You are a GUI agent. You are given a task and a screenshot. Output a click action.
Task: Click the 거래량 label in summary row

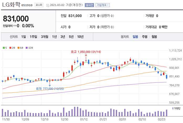[x=150, y=16]
